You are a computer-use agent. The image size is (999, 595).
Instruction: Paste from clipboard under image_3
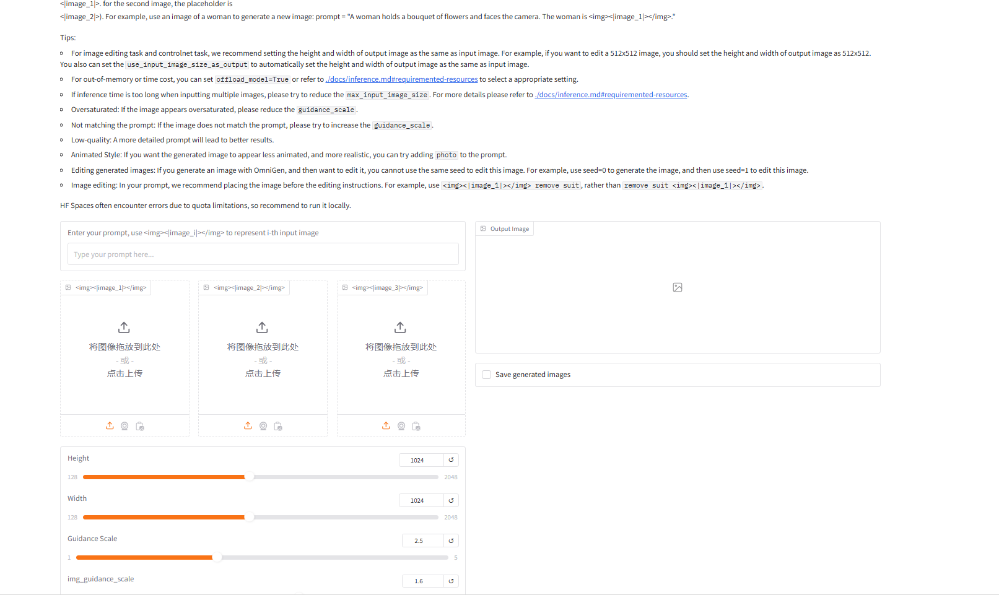click(x=416, y=426)
